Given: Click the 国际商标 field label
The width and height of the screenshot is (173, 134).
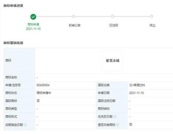Looking at the screenshot, I should [11, 101].
